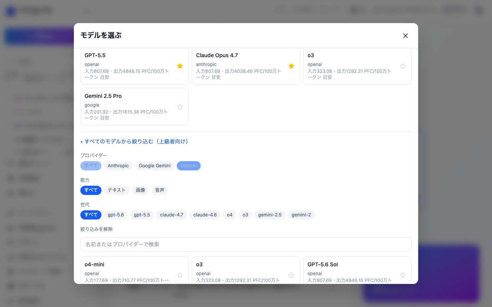Select すべて in the プロバイダー filter row

click(91, 166)
